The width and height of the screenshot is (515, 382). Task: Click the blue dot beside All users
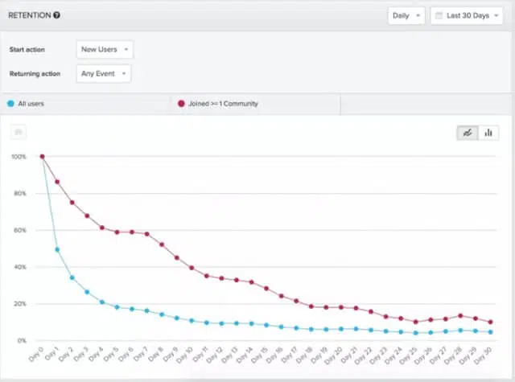pos(10,104)
